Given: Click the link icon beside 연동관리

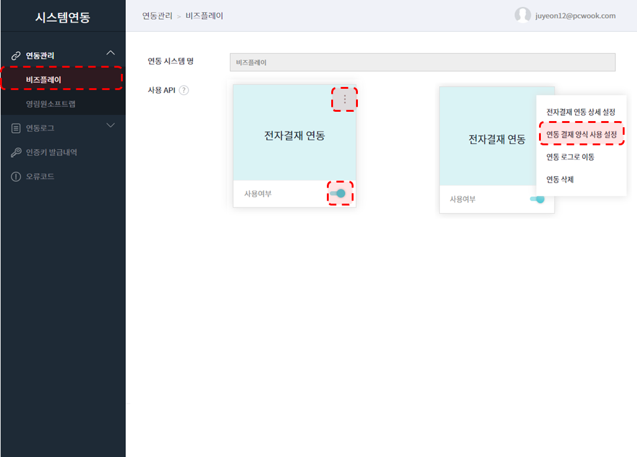Looking at the screenshot, I should [x=16, y=56].
